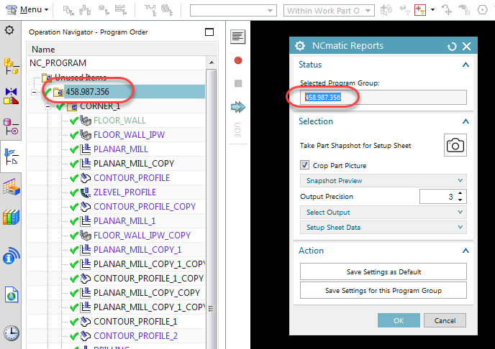
Task: Click the Selected Program Group field
Action: [x=383, y=97]
